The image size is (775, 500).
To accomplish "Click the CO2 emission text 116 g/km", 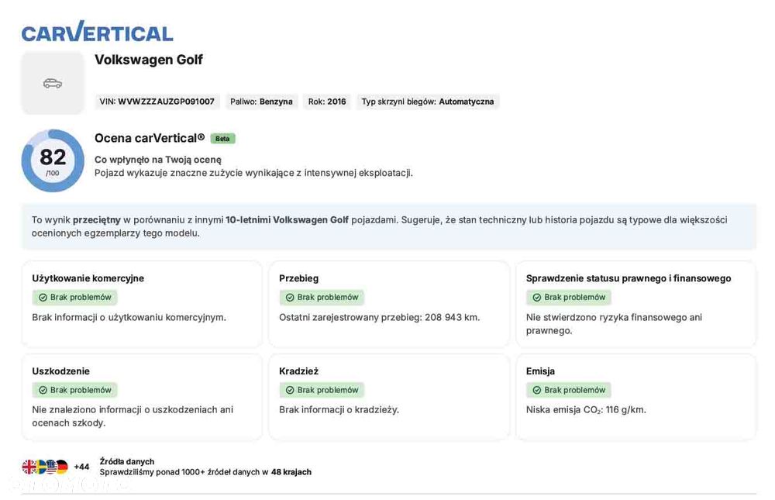I will tap(625, 410).
